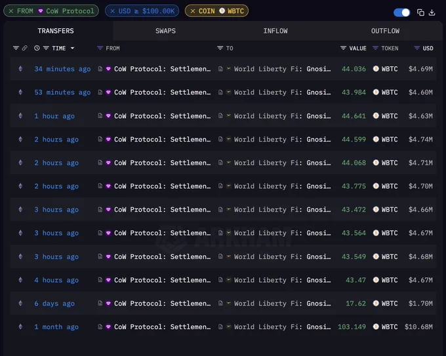Remove the FROM CoW Protocol filter chip
This screenshot has width=446, height=356.
[11, 11]
